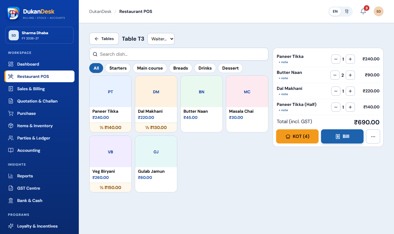The height and width of the screenshot is (234, 394).
Task: Open notifications bell
Action: tap(363, 11)
